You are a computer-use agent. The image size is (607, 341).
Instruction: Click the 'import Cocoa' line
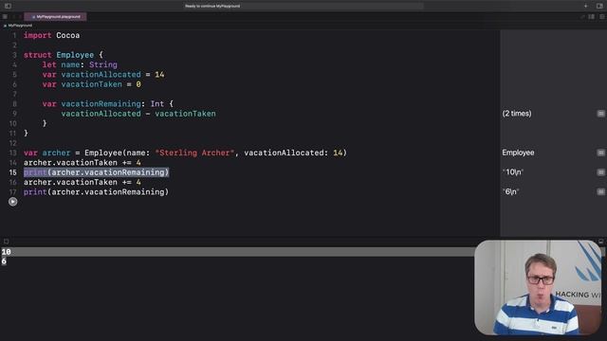pos(51,35)
